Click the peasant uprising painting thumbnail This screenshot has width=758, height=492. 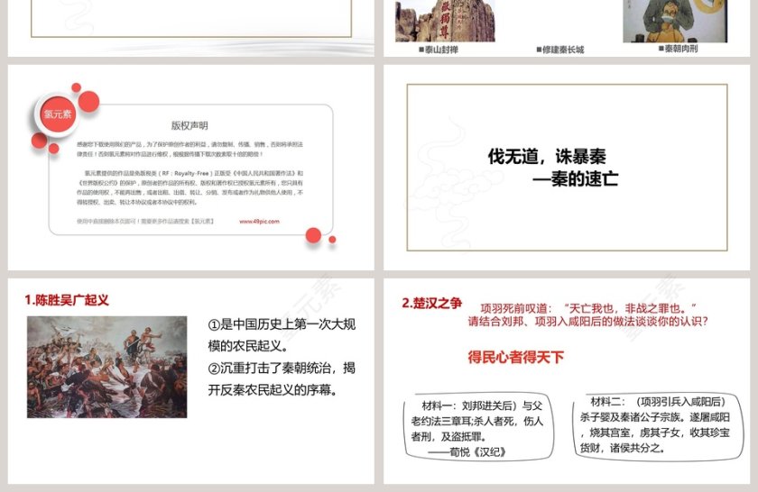click(x=106, y=367)
